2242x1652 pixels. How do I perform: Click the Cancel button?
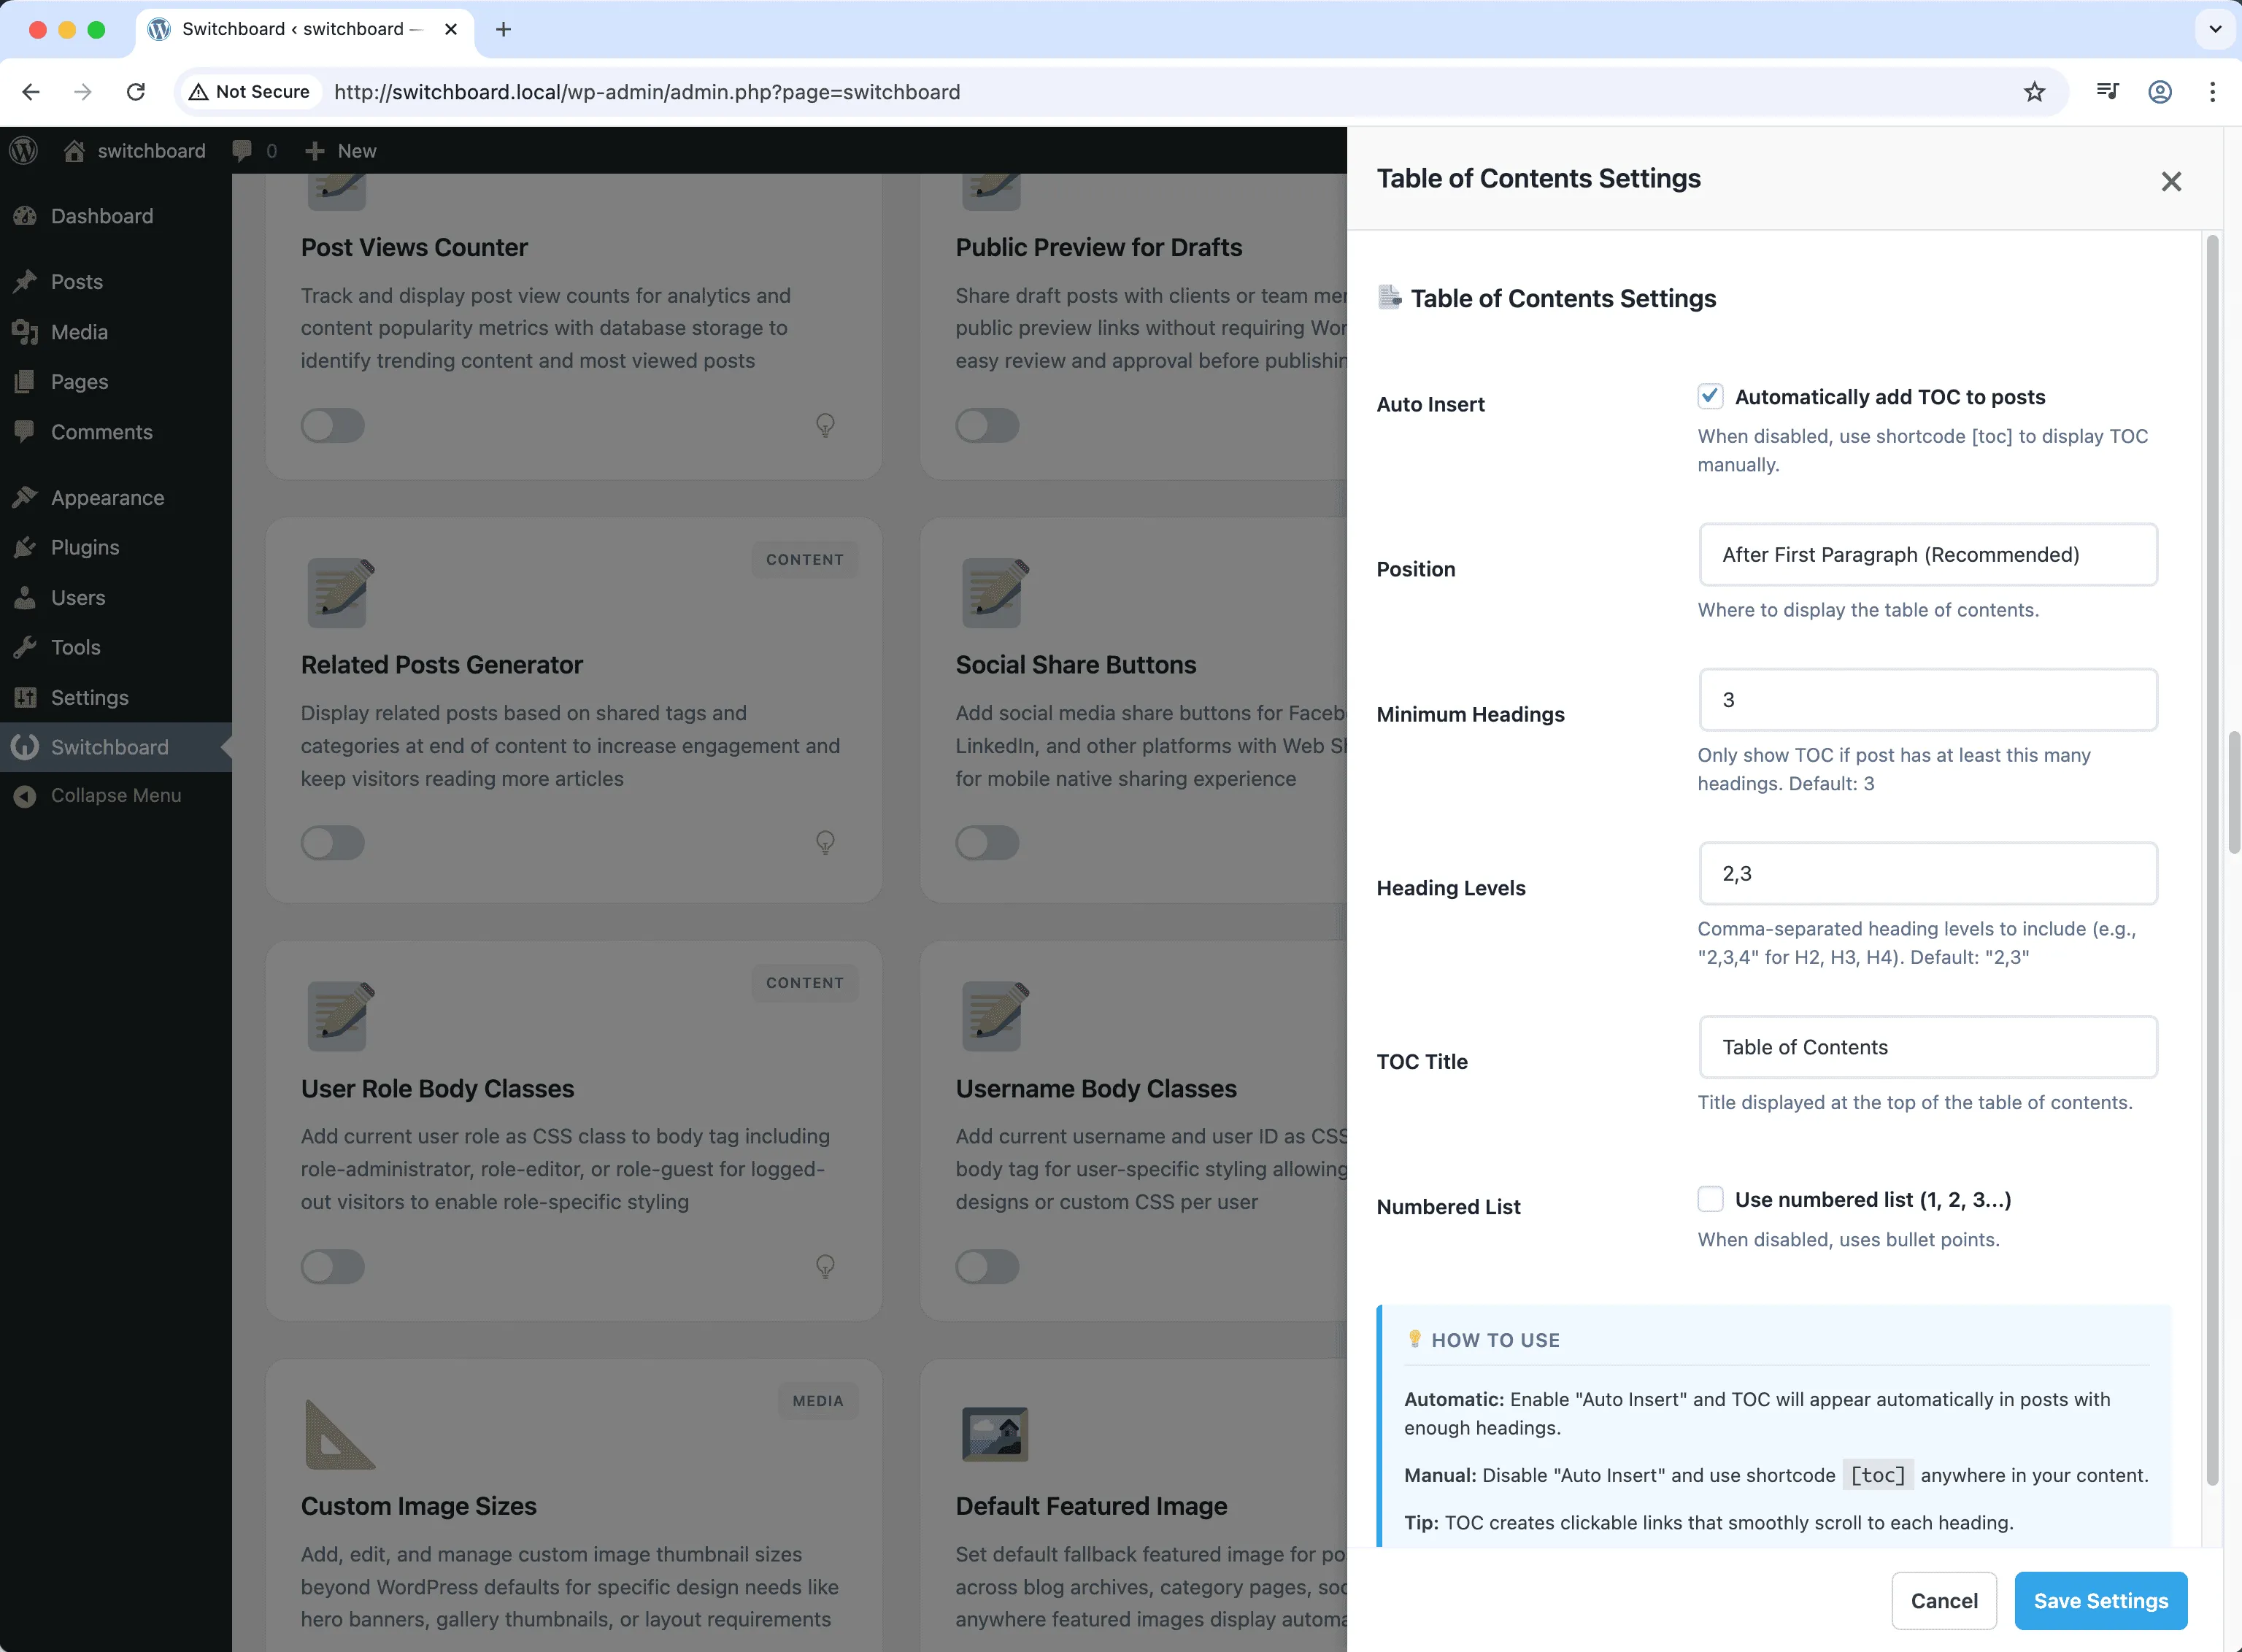click(1943, 1600)
